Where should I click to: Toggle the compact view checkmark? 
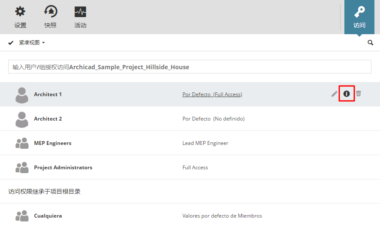pos(11,43)
